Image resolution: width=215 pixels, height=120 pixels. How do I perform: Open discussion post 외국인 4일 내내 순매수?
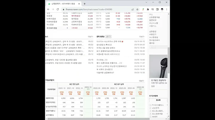(106, 48)
